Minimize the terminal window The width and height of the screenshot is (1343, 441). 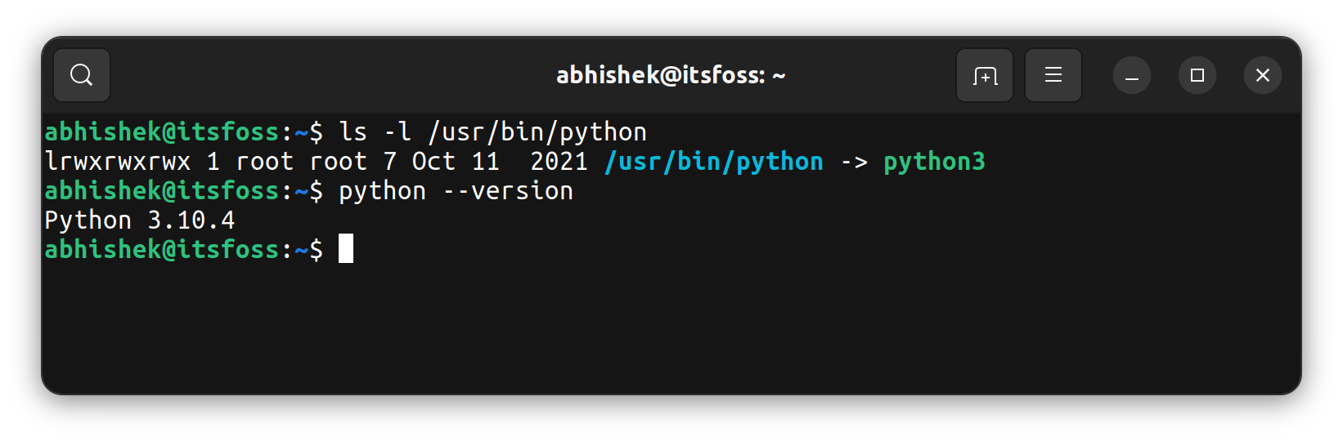(1132, 76)
